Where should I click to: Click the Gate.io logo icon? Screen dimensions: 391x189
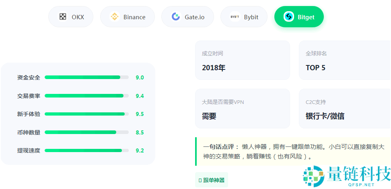176,17
